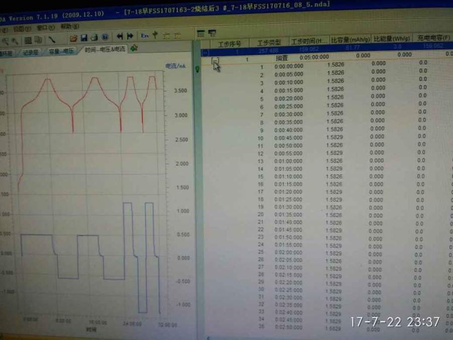Click the blue help globe icon
The width and height of the screenshot is (453, 340).
[105, 37]
